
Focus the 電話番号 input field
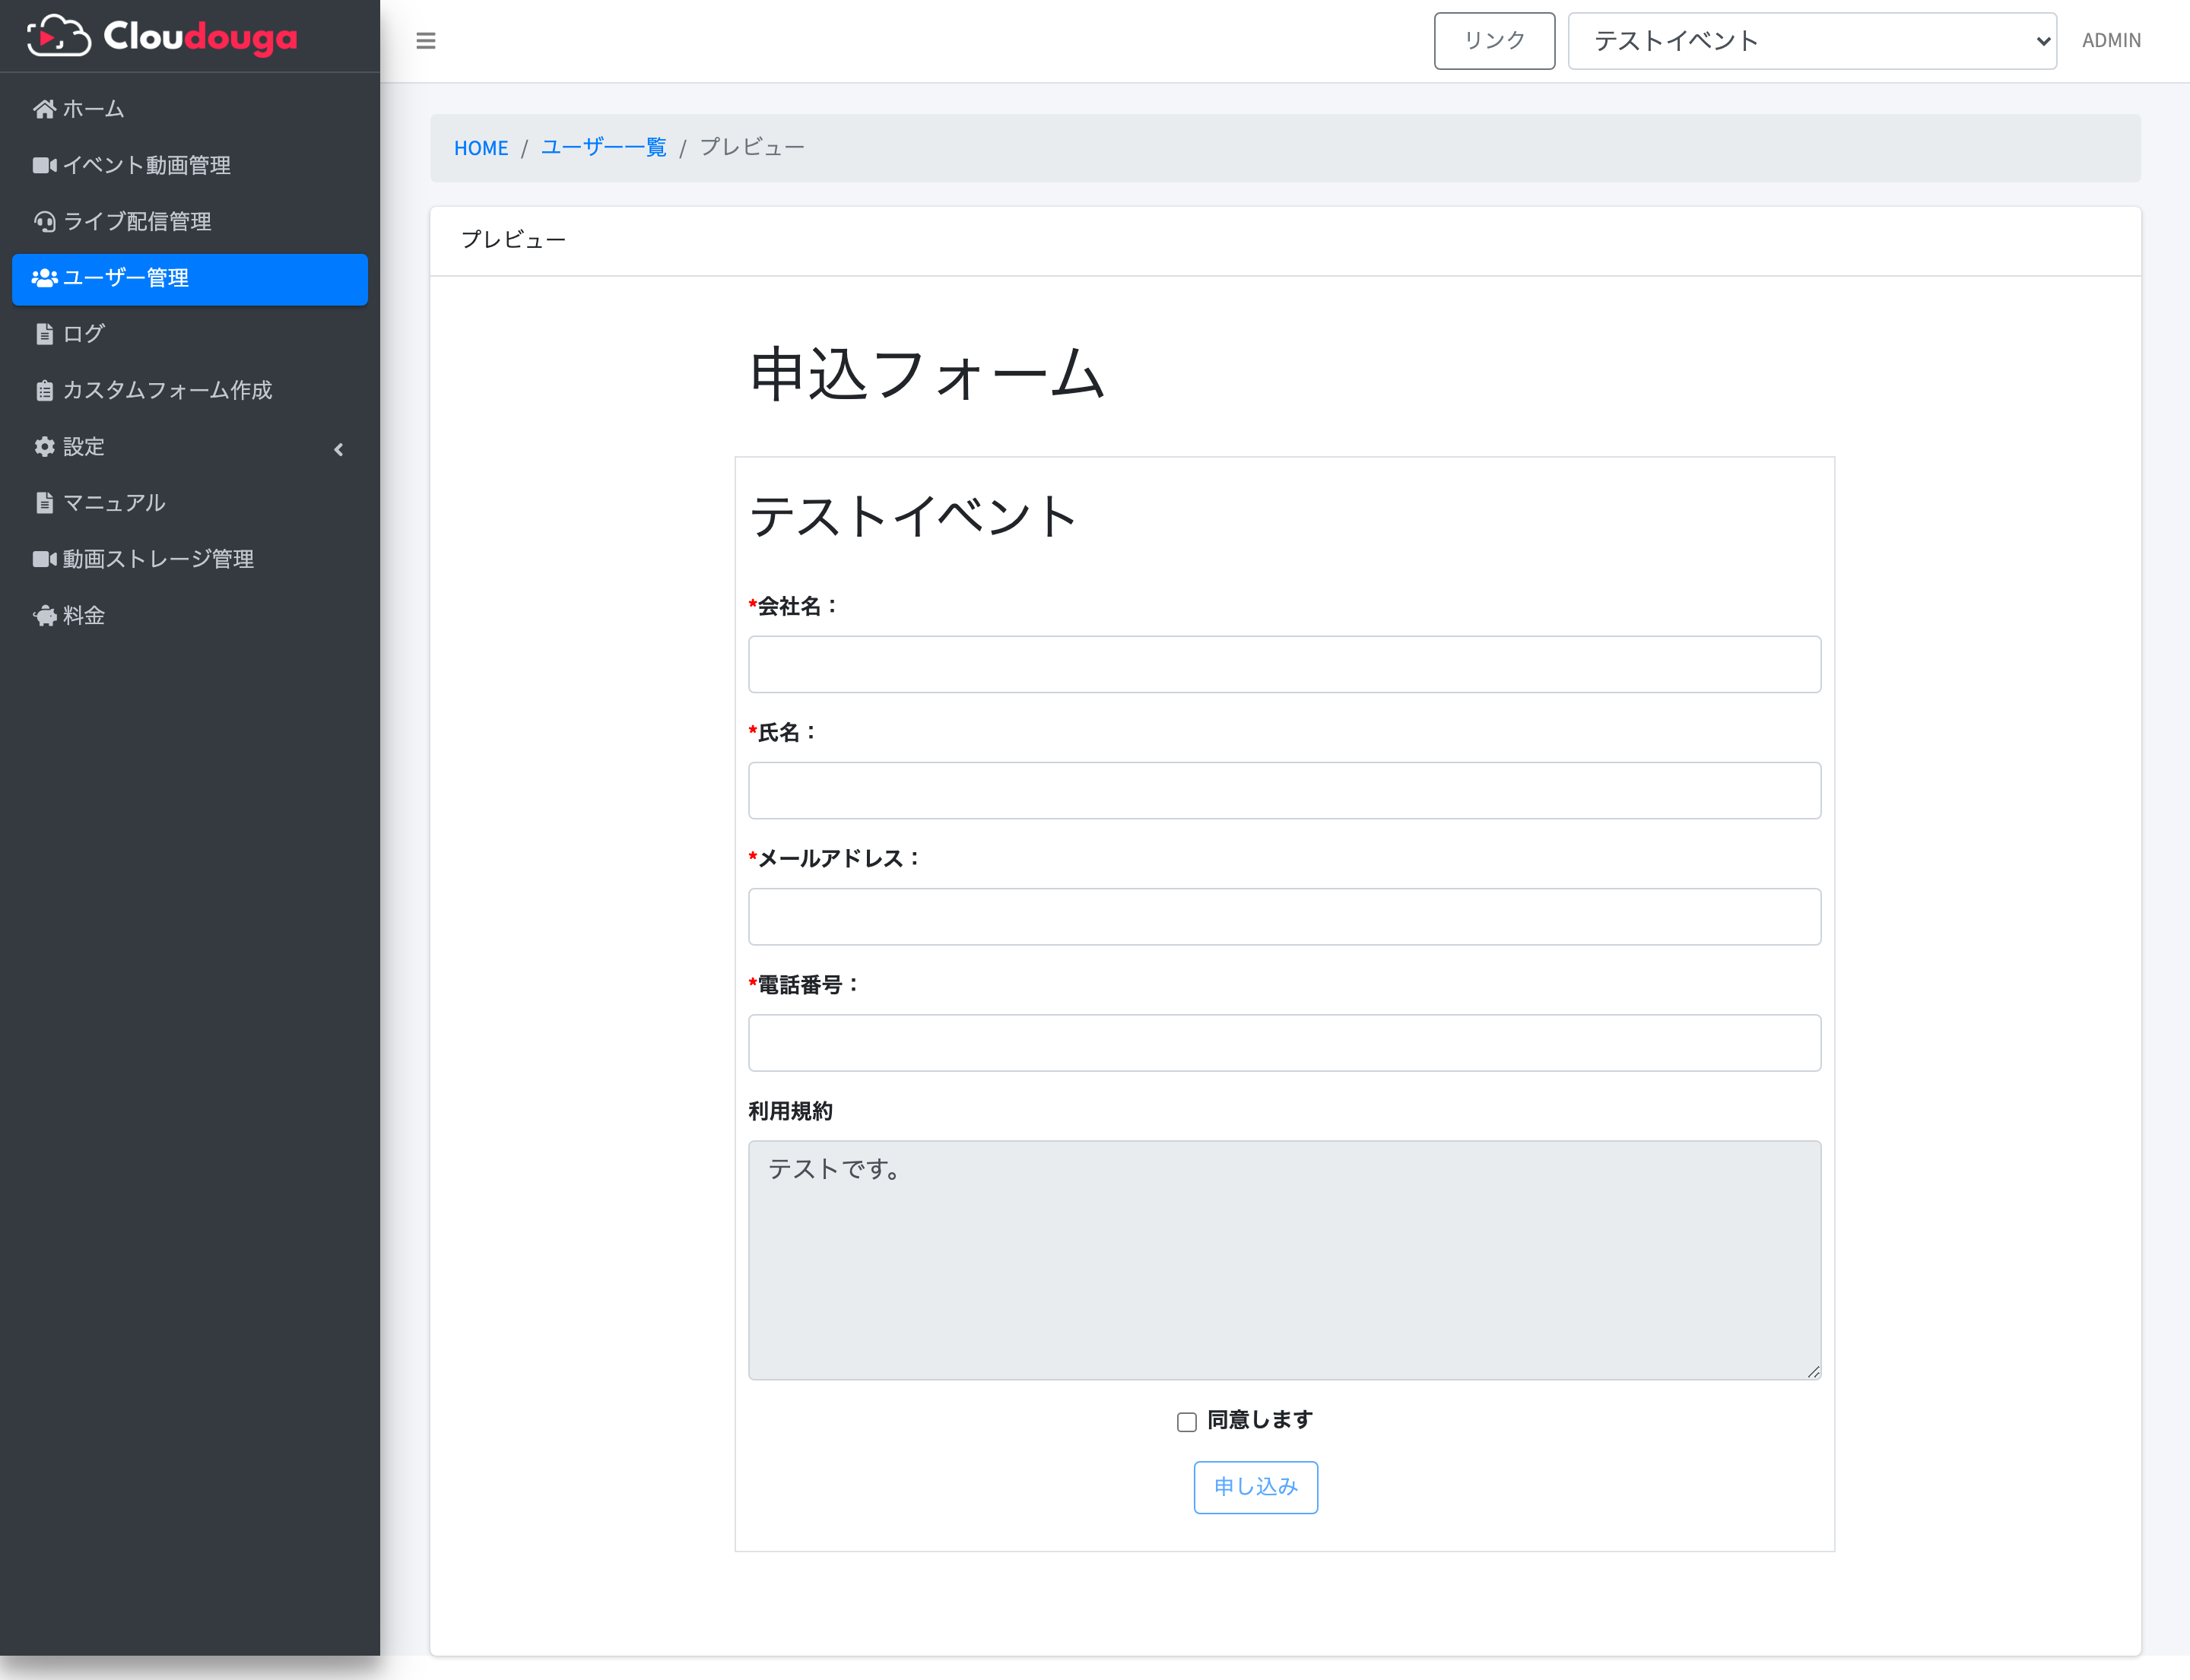point(1284,1043)
